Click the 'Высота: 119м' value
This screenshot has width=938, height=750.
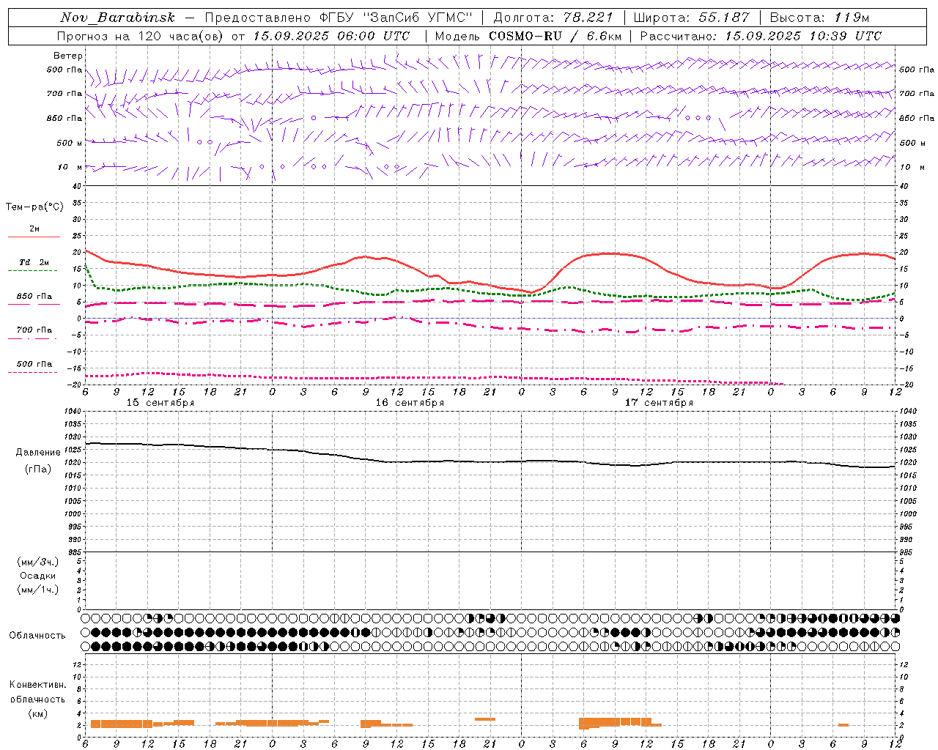[819, 18]
